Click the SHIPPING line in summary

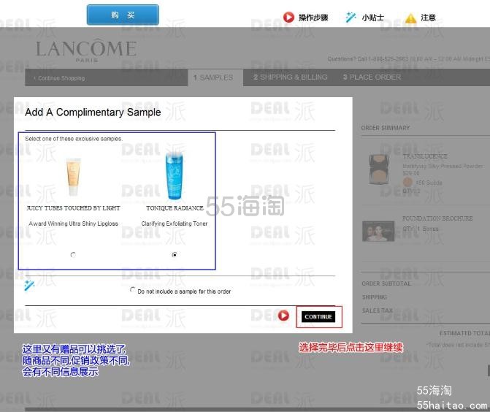click(x=375, y=297)
